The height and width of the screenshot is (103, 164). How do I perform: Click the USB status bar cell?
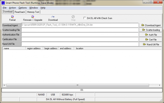[53, 95]
